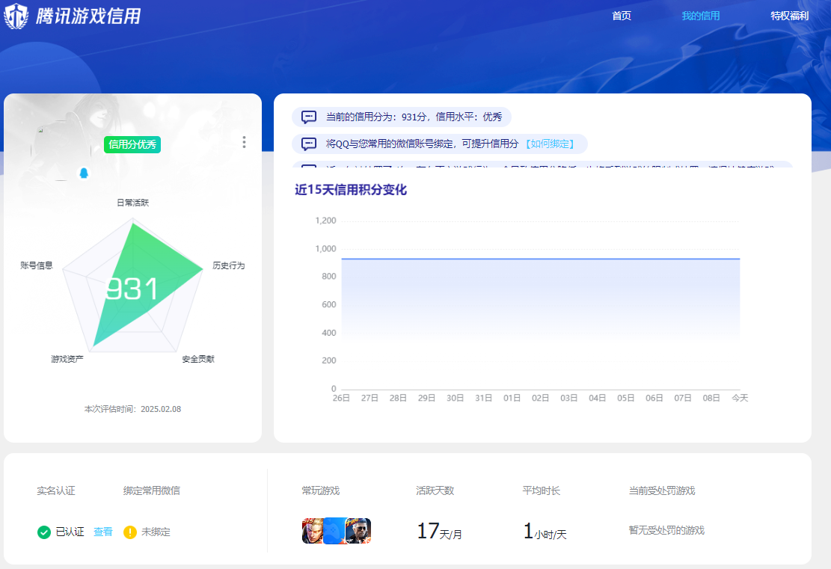Click the 17天/月 active days value
831x569 pixels.
click(439, 531)
